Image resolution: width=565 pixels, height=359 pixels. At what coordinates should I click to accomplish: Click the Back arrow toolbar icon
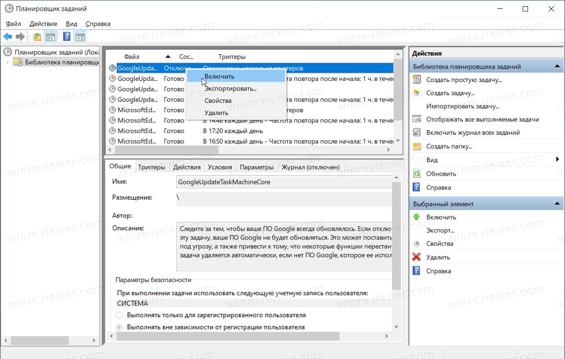7,36
